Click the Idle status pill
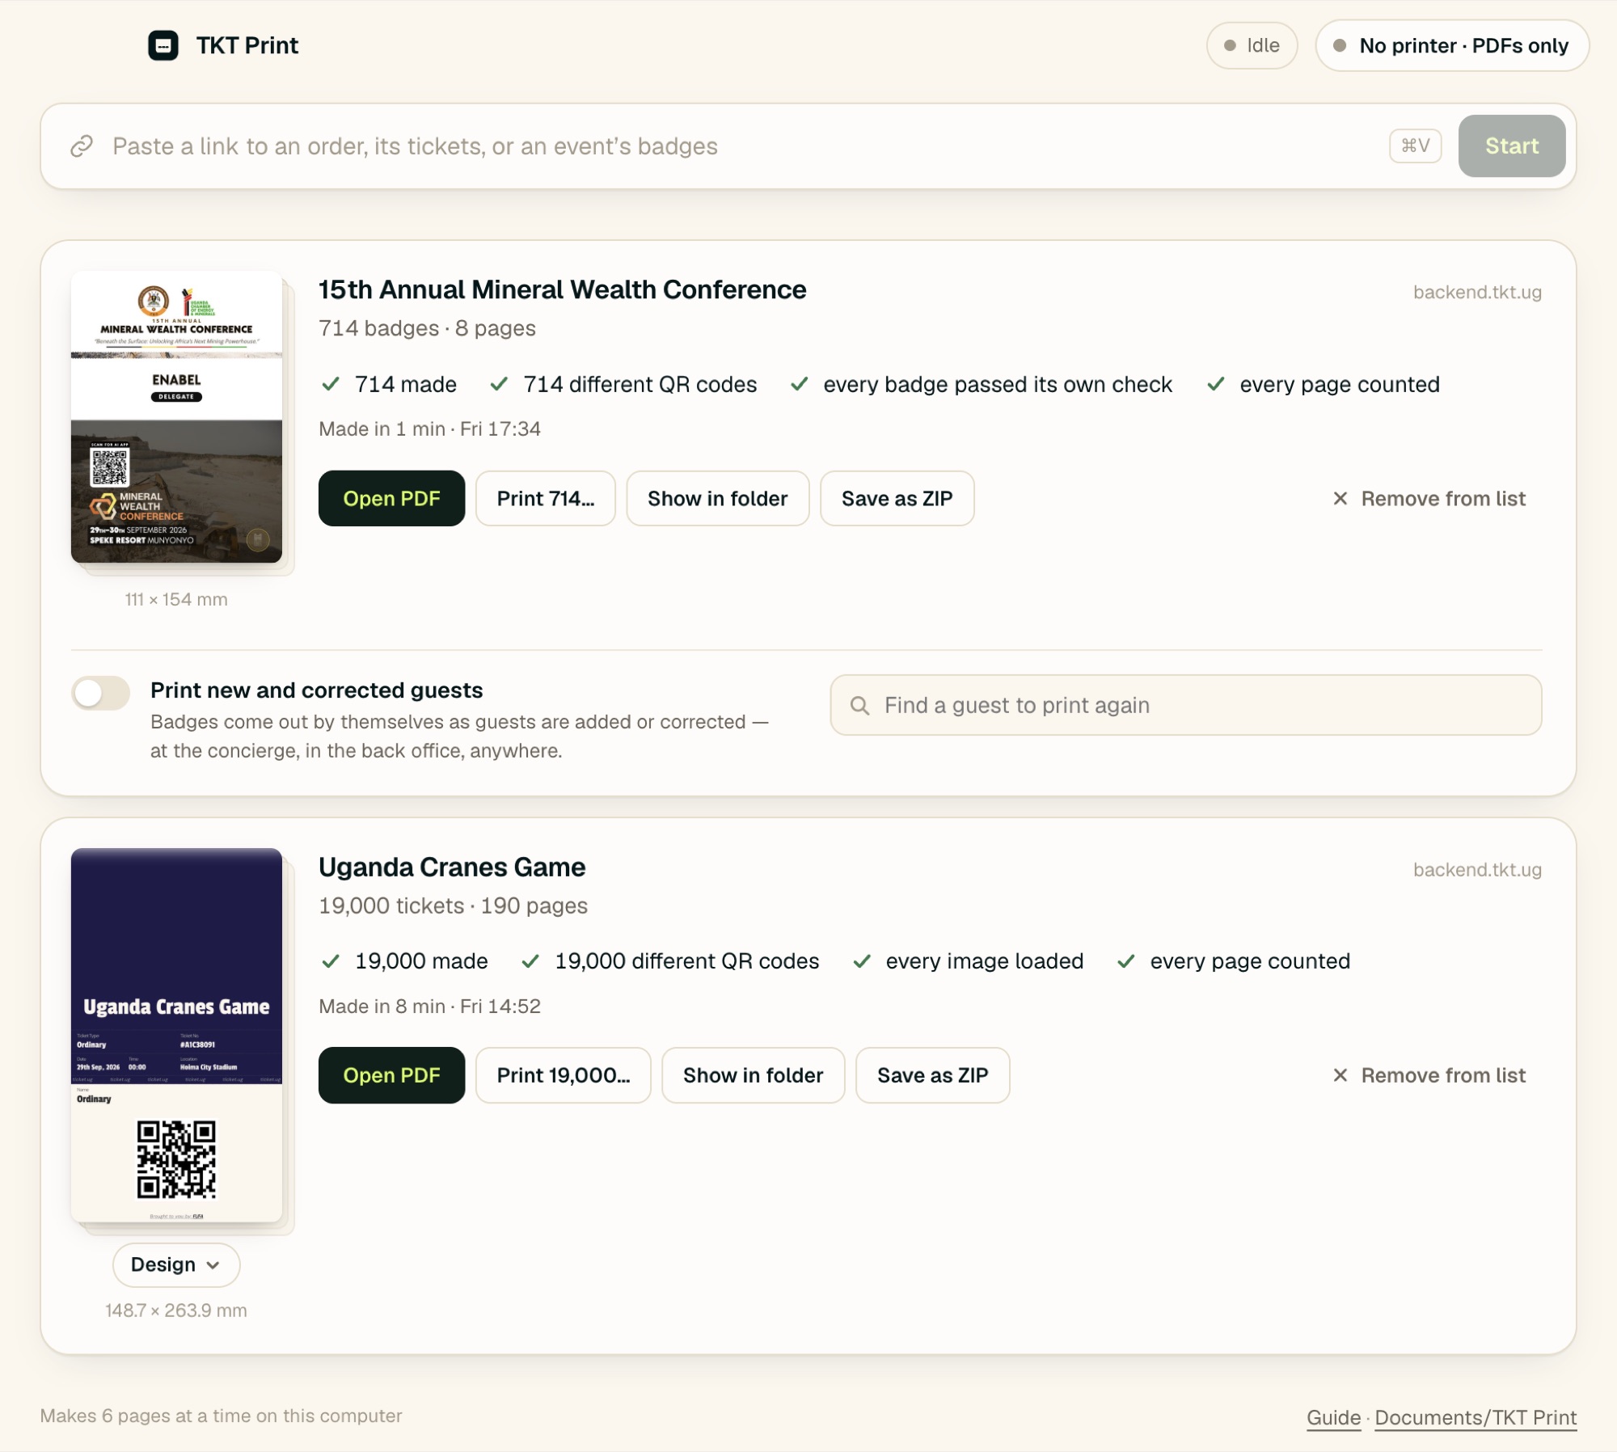This screenshot has width=1617, height=1452. (x=1252, y=45)
